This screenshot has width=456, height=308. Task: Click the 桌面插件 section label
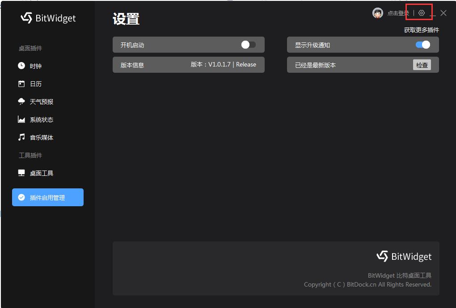(30, 48)
